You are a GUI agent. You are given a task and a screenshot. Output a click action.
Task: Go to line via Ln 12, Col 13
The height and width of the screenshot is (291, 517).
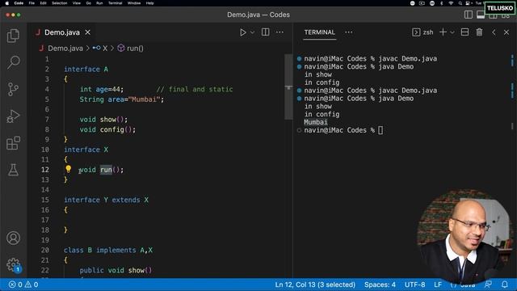tap(315, 285)
